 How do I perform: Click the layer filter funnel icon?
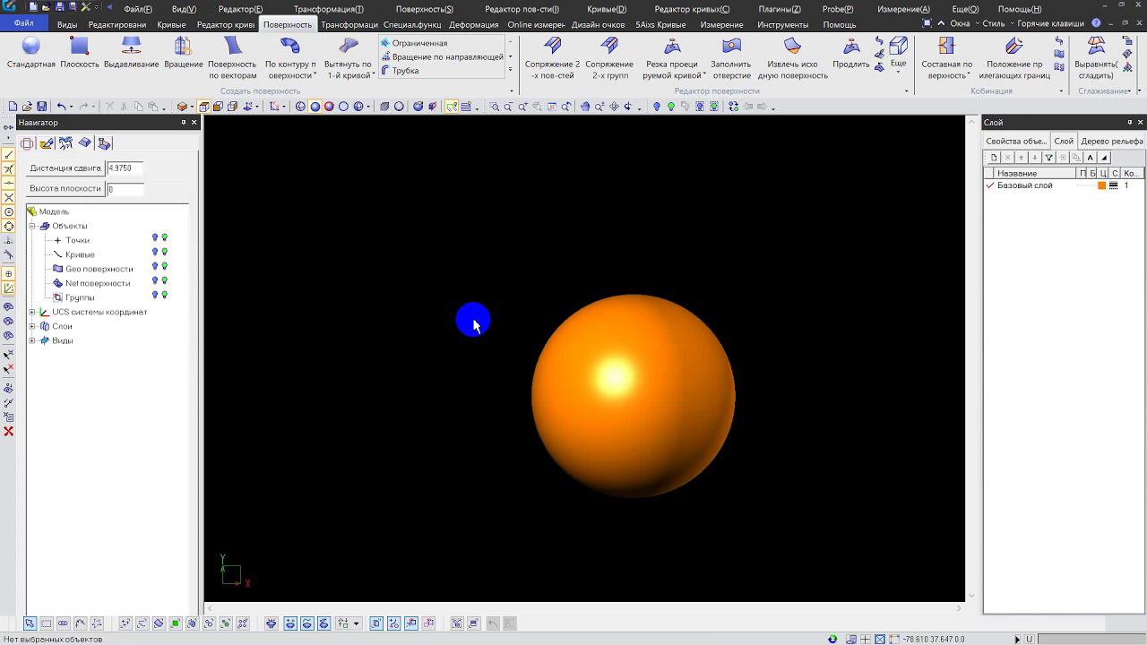[x=1048, y=158]
